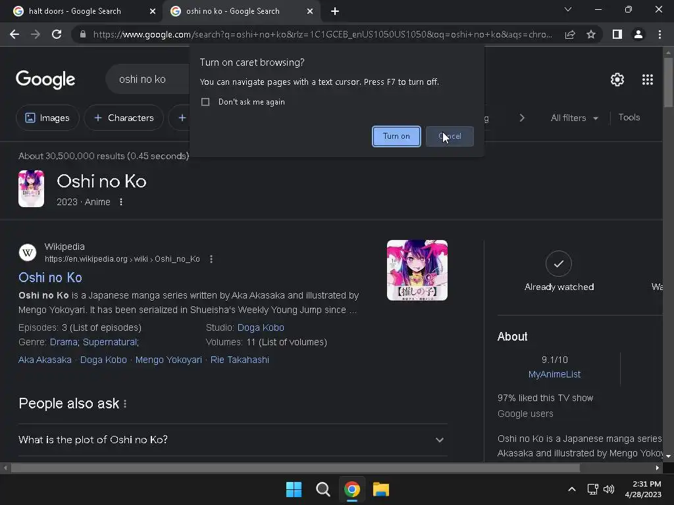Click the Oshi no Ko poster next to title
This screenshot has width=674, height=505.
click(31, 189)
